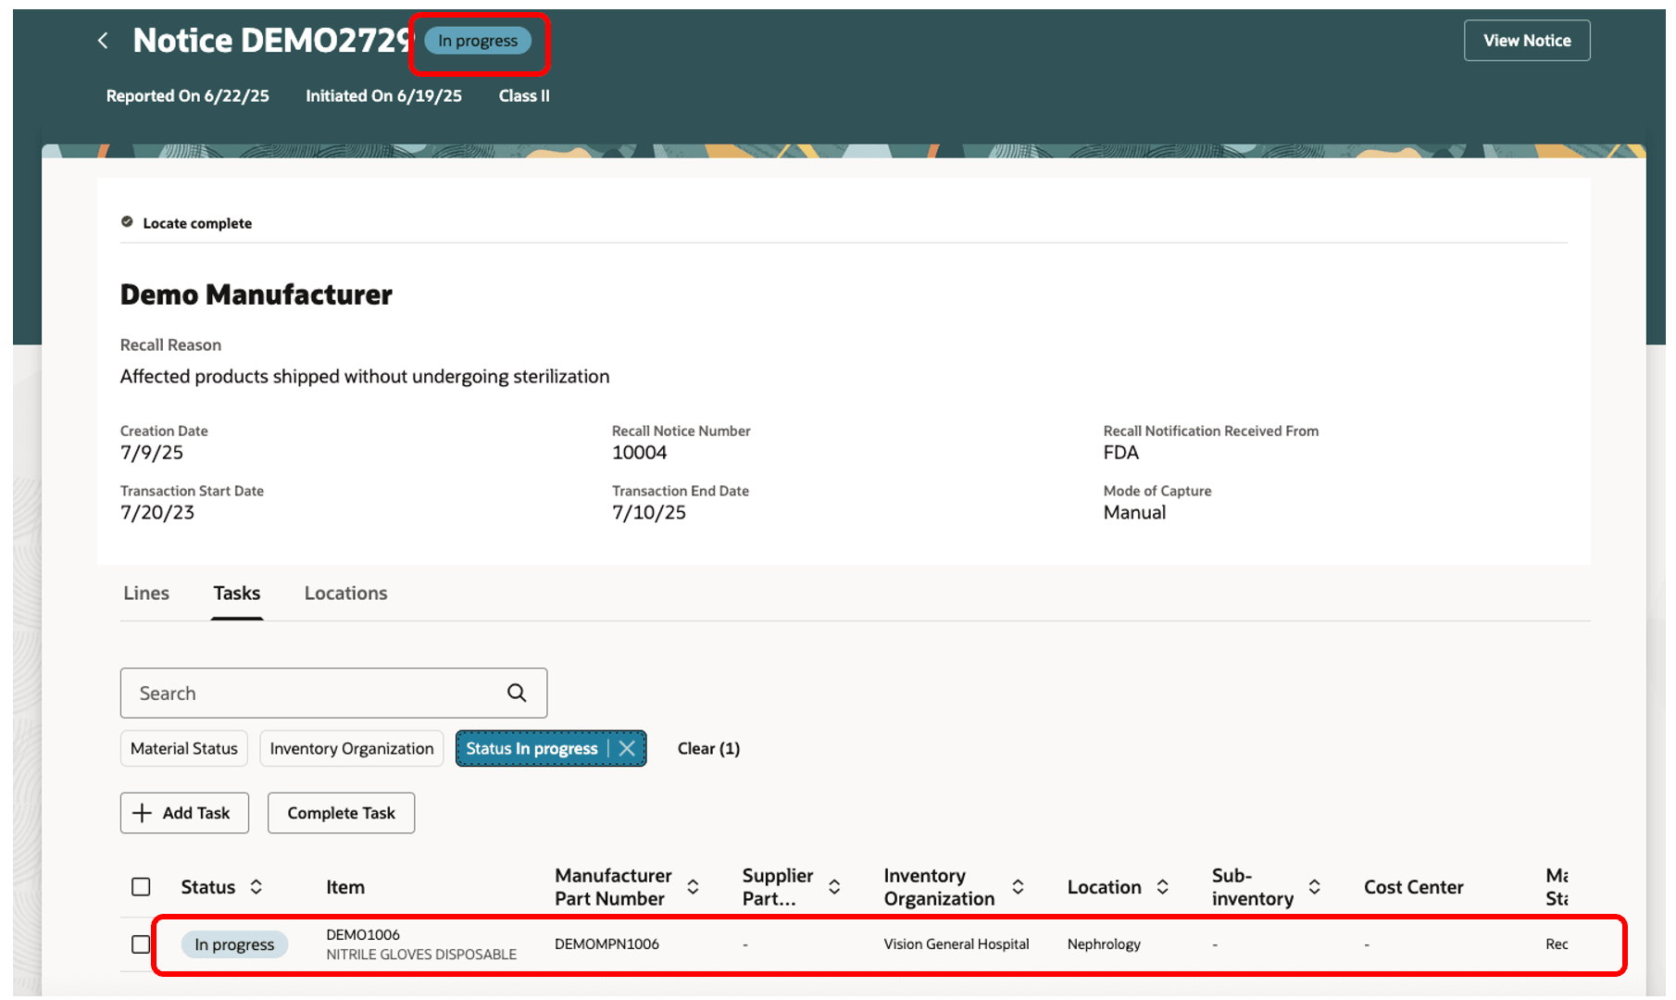
Task: Click the Item column header
Action: (345, 887)
